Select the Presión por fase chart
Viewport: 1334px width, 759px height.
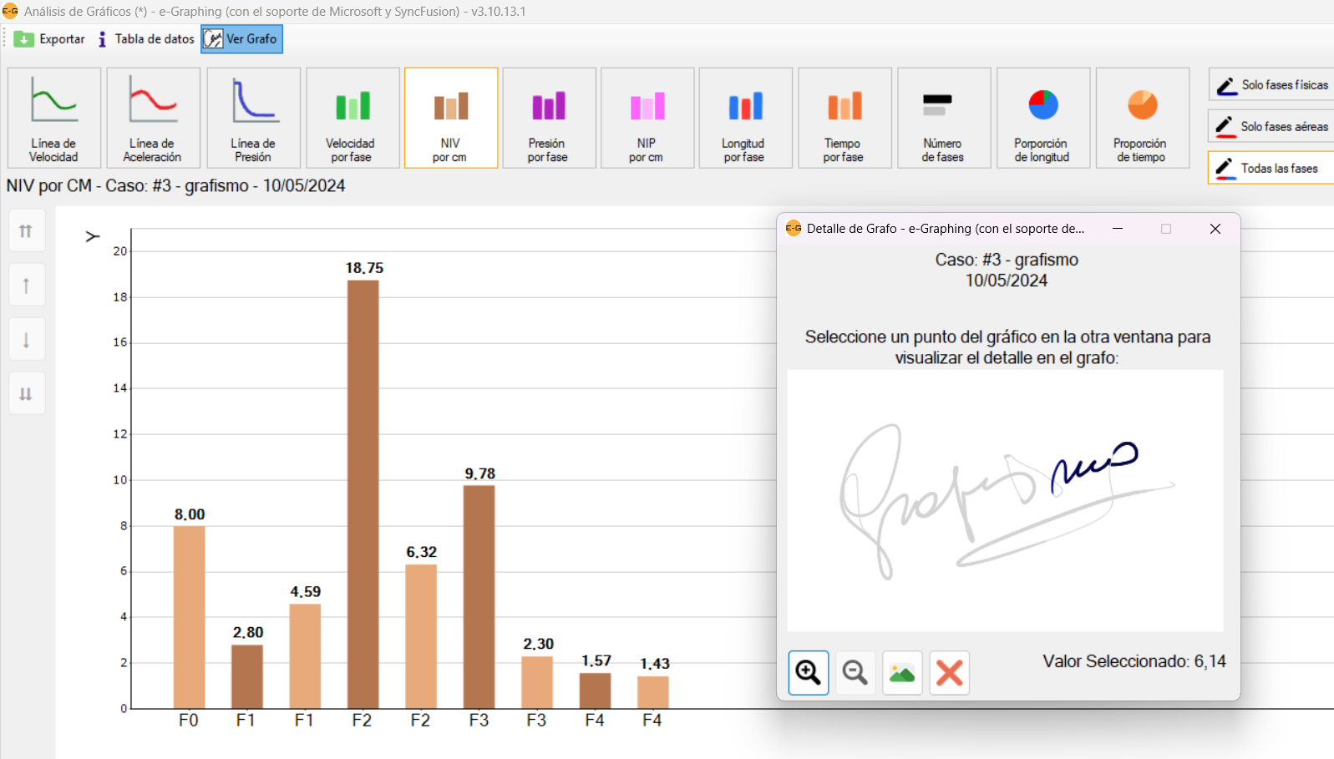[549, 118]
